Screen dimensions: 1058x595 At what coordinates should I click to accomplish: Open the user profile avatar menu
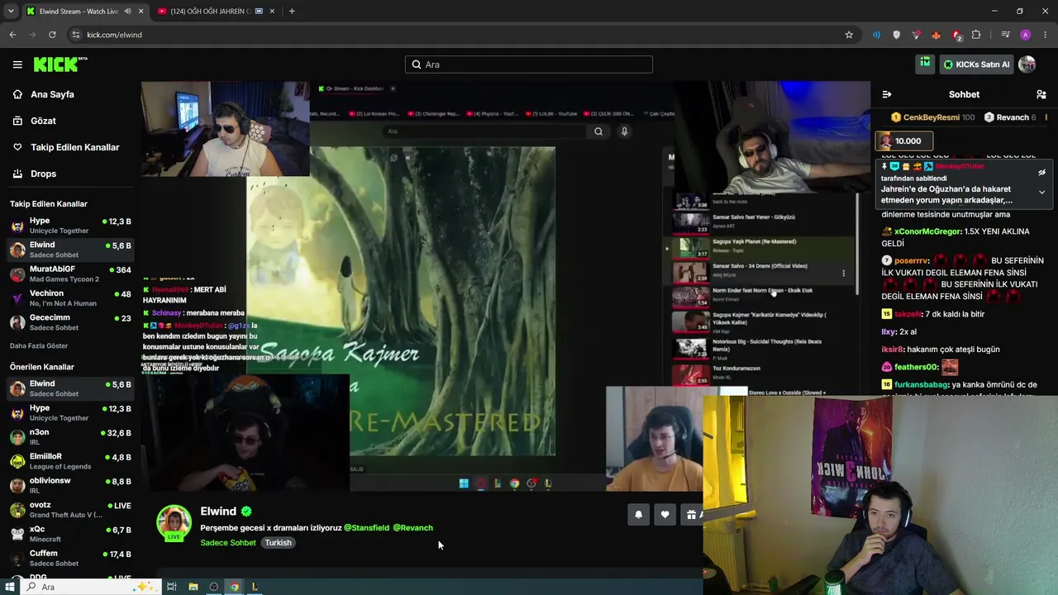pyautogui.click(x=1027, y=64)
